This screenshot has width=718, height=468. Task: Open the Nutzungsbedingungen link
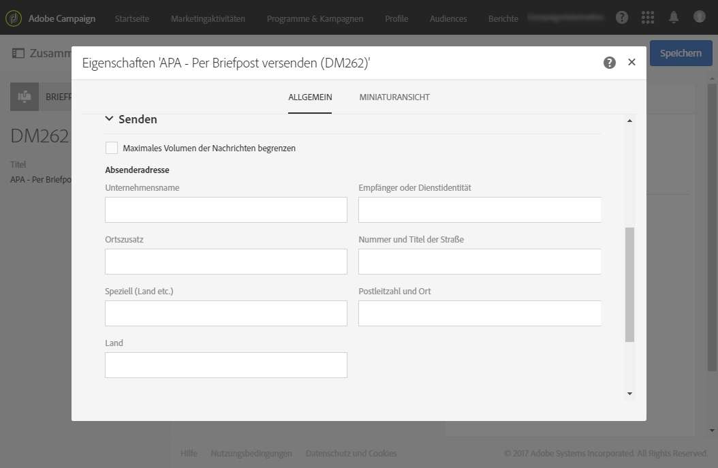[251, 453]
